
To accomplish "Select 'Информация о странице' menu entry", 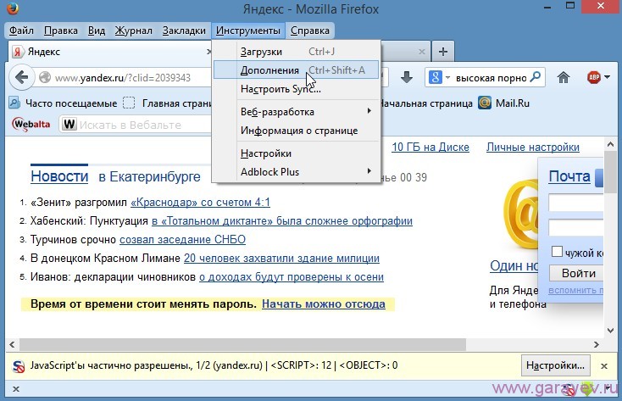I will point(296,131).
